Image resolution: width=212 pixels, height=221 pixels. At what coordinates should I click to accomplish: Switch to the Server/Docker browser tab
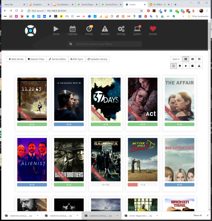point(112,4)
